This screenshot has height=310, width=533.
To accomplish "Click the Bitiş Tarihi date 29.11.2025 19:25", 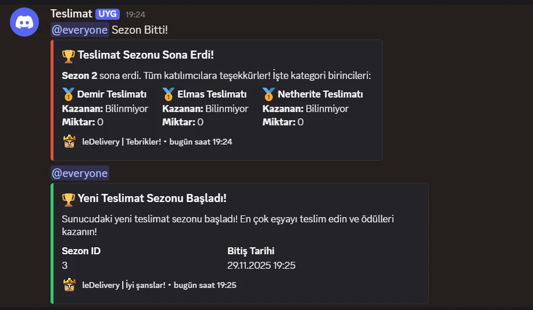I will pos(262,265).
